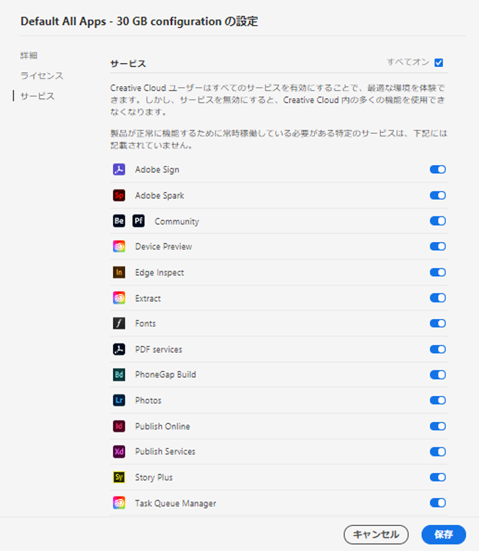Switch to the ライセンス section
The image size is (479, 551).
tap(42, 76)
